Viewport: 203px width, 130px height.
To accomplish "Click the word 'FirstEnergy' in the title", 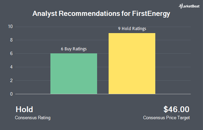I will [151, 14].
